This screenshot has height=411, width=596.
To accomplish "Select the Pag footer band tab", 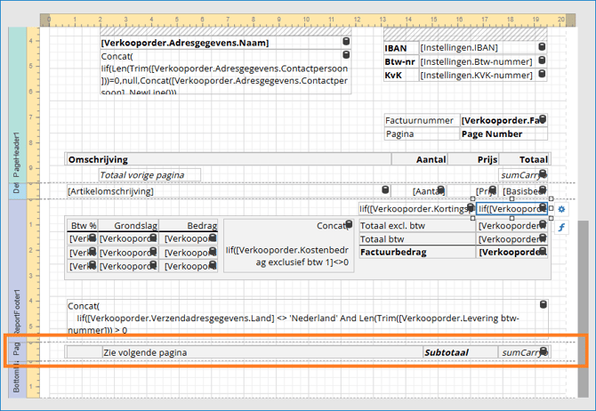I will tap(16, 351).
